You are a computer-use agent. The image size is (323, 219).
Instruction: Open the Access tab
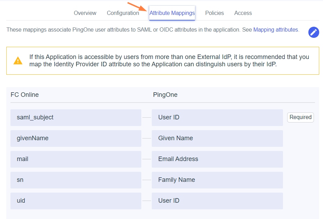point(243,13)
